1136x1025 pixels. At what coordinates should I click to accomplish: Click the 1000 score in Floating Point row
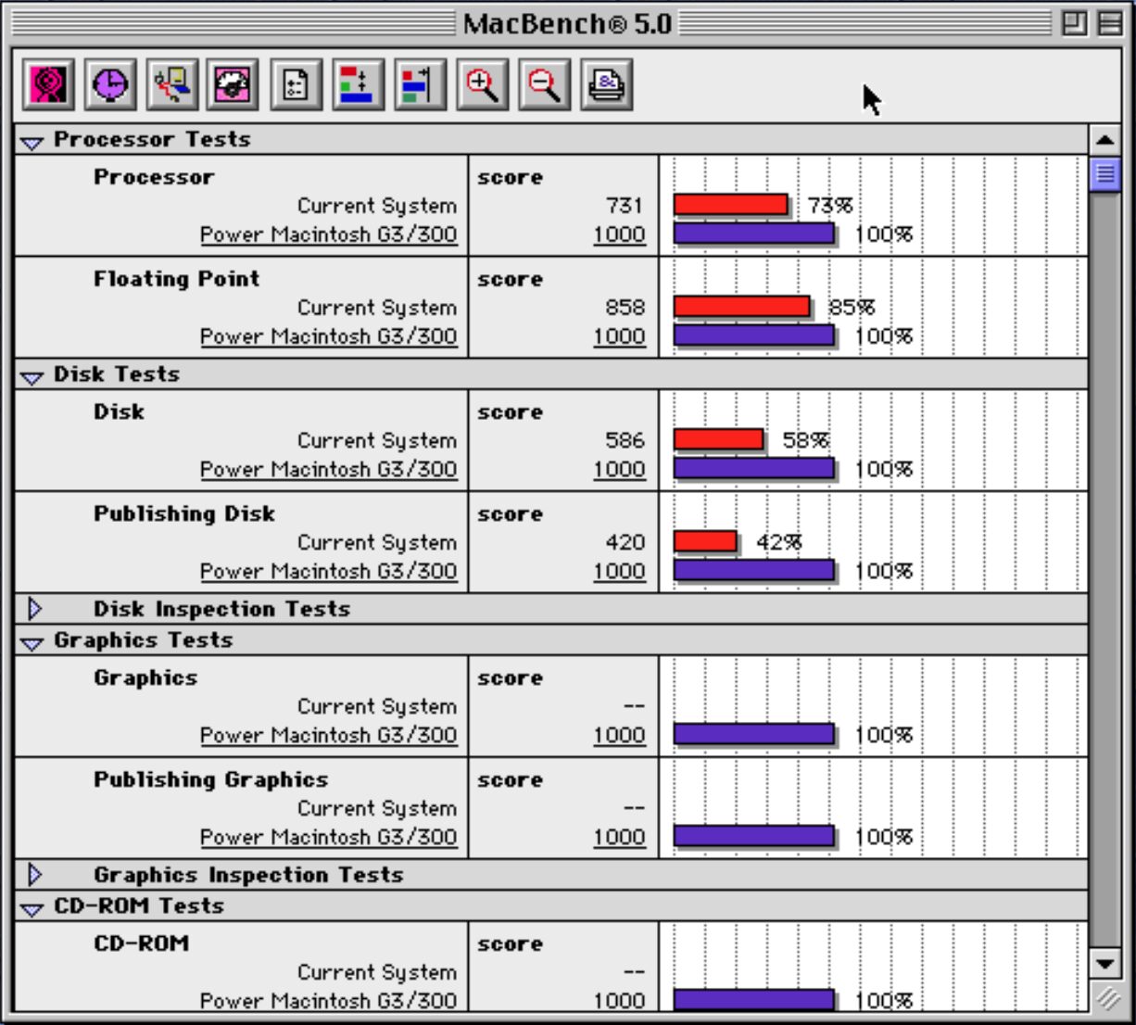(x=619, y=336)
